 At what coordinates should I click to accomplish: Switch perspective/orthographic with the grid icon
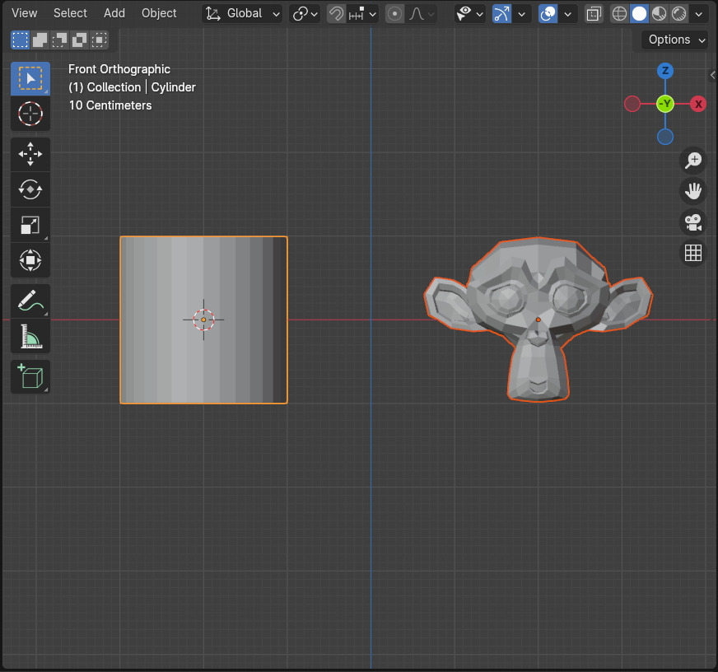(x=692, y=253)
